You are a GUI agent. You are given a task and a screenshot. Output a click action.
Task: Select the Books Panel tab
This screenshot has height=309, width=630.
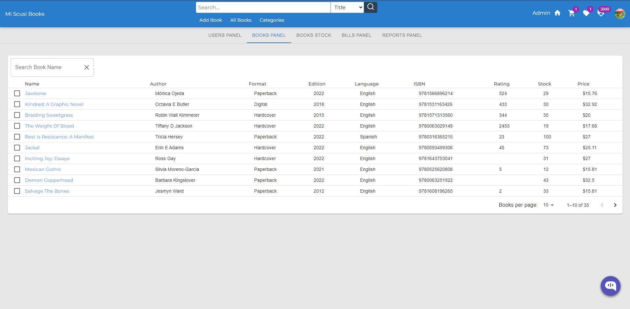point(269,35)
